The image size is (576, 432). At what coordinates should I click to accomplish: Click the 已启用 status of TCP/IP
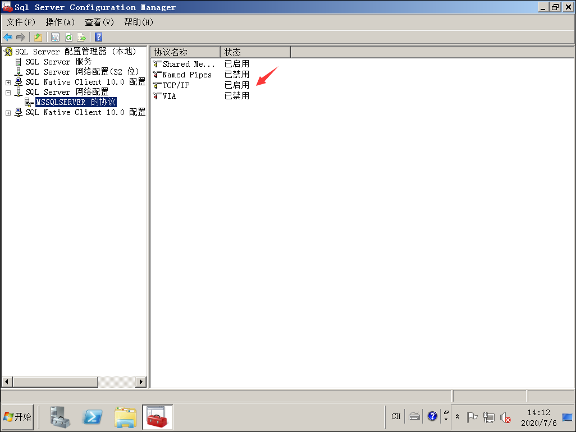237,85
